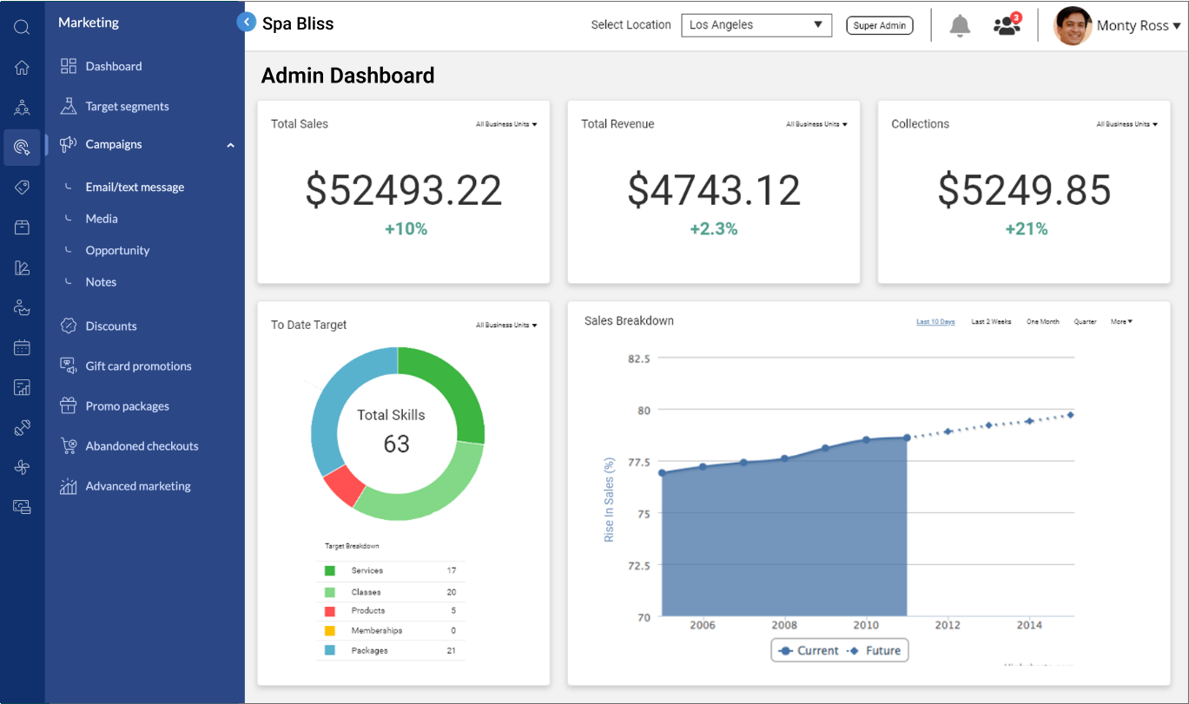Screen dimensions: 1189x704
Task: Collapse the sidebar with the blue arrow button
Action: (247, 23)
